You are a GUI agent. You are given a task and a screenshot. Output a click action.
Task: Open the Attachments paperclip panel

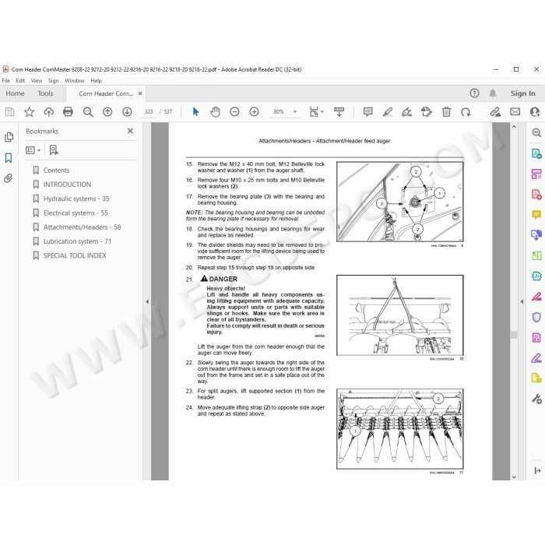click(x=9, y=178)
